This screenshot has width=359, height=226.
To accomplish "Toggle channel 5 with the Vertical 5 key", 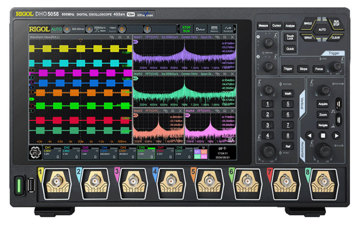I will [288, 104].
